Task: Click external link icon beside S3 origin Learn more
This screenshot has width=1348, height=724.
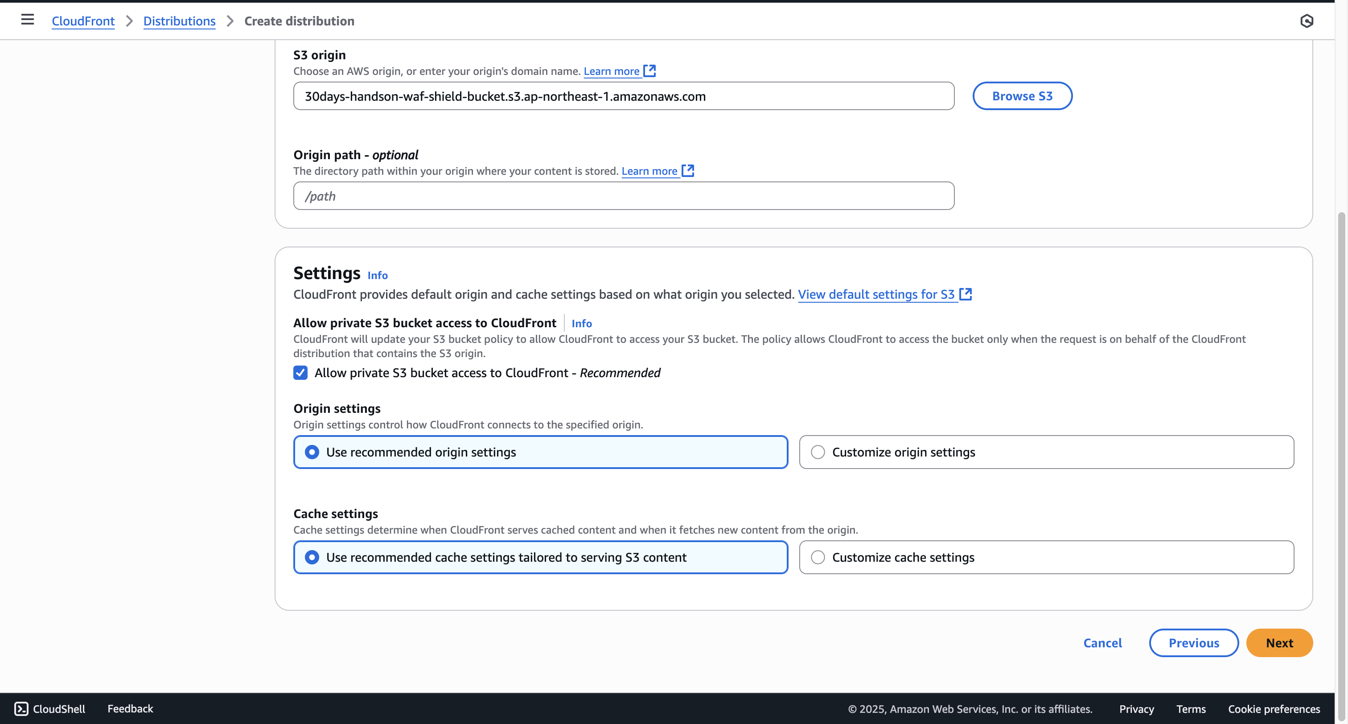Action: [649, 71]
